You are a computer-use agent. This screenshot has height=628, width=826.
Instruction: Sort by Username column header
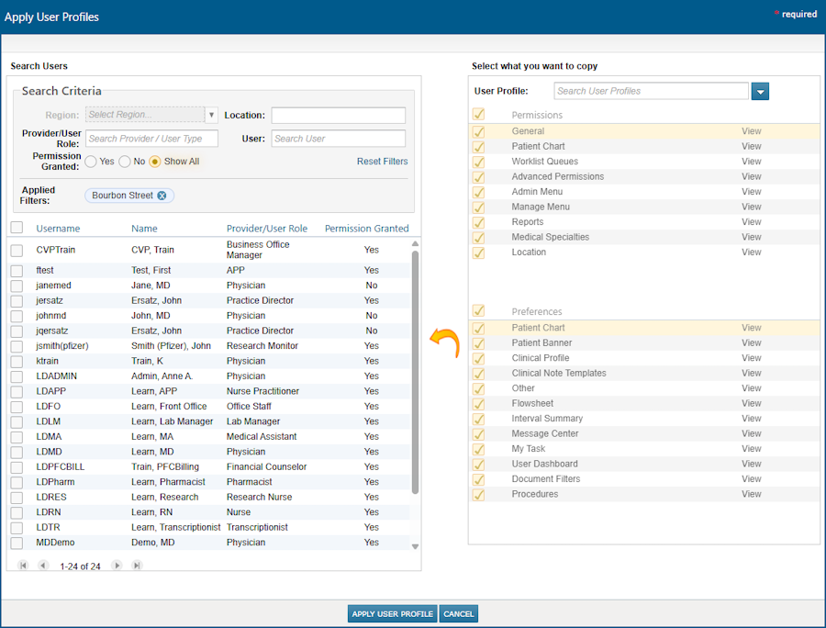click(x=58, y=229)
